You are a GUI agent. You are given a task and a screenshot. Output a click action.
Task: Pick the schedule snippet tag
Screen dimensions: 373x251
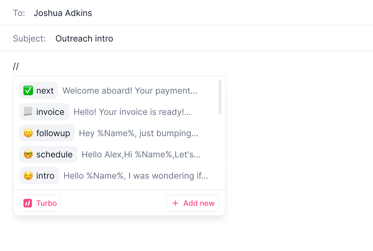tap(48, 154)
